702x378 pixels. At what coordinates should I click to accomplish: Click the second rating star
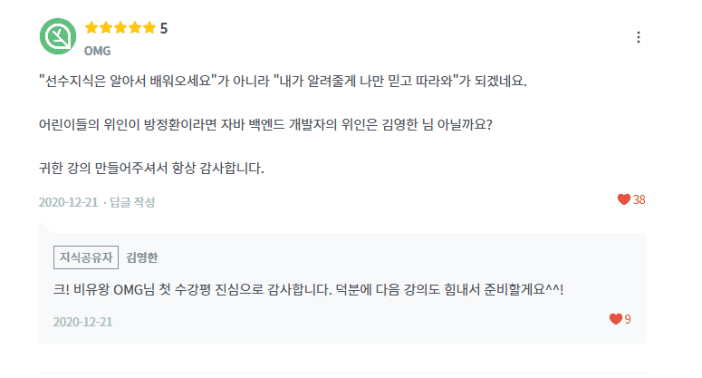[x=106, y=28]
